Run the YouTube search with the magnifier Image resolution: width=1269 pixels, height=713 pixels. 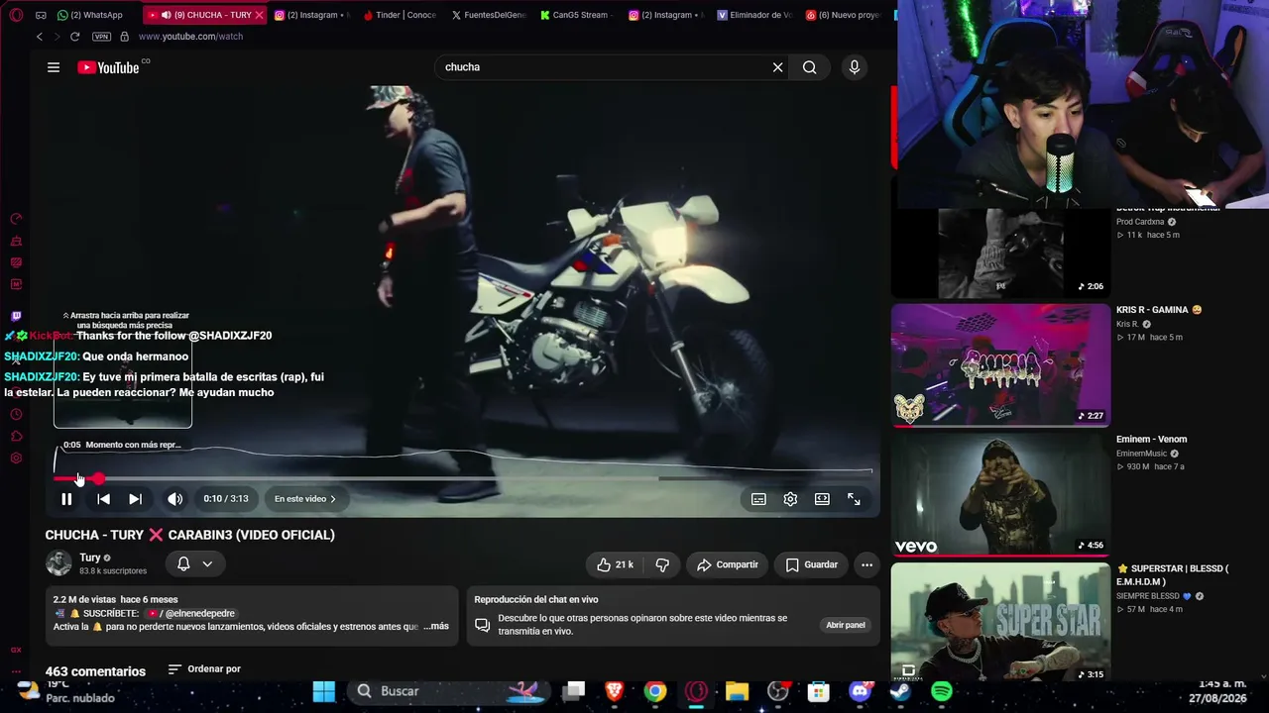pos(810,67)
